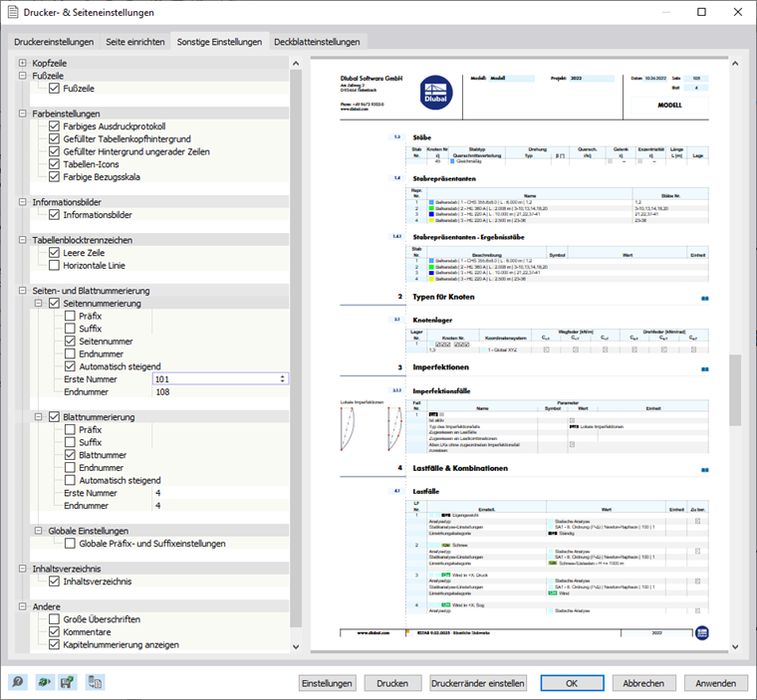Click the Erste Nummer spinner arrows
Image resolution: width=757 pixels, height=700 pixels.
[x=283, y=379]
